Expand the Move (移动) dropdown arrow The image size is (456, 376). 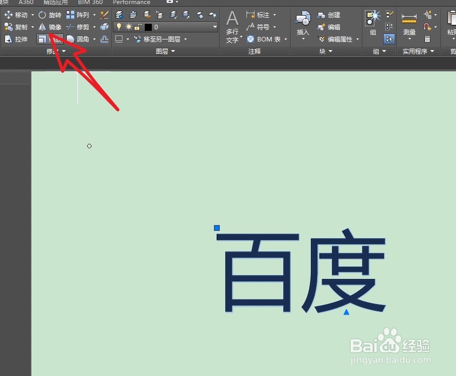pyautogui.click(x=32, y=15)
